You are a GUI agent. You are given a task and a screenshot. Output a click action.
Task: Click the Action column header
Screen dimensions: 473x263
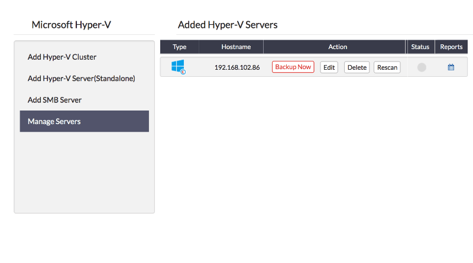pos(338,47)
